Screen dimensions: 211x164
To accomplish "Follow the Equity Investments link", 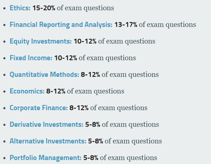I will [41, 41].
